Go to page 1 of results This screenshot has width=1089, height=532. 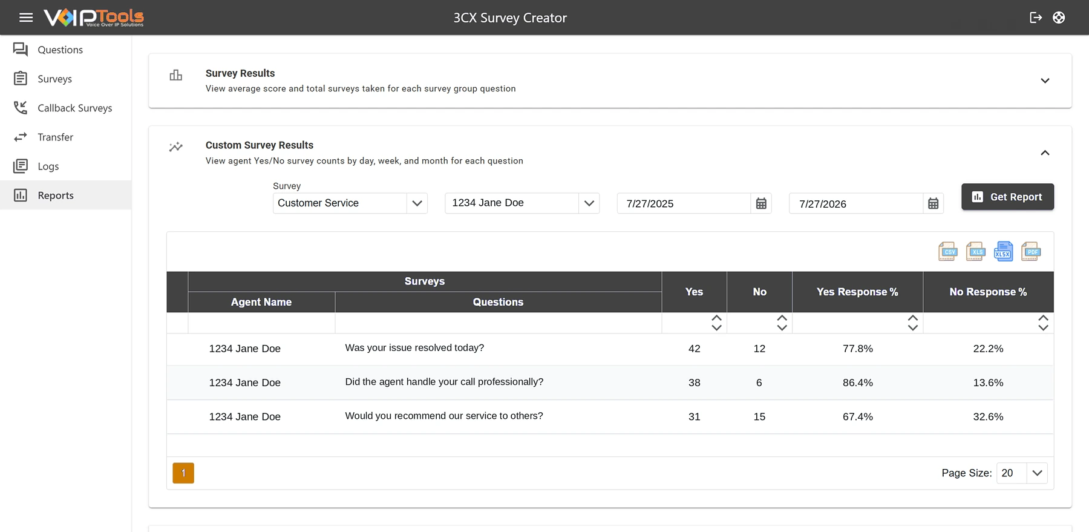(x=183, y=473)
